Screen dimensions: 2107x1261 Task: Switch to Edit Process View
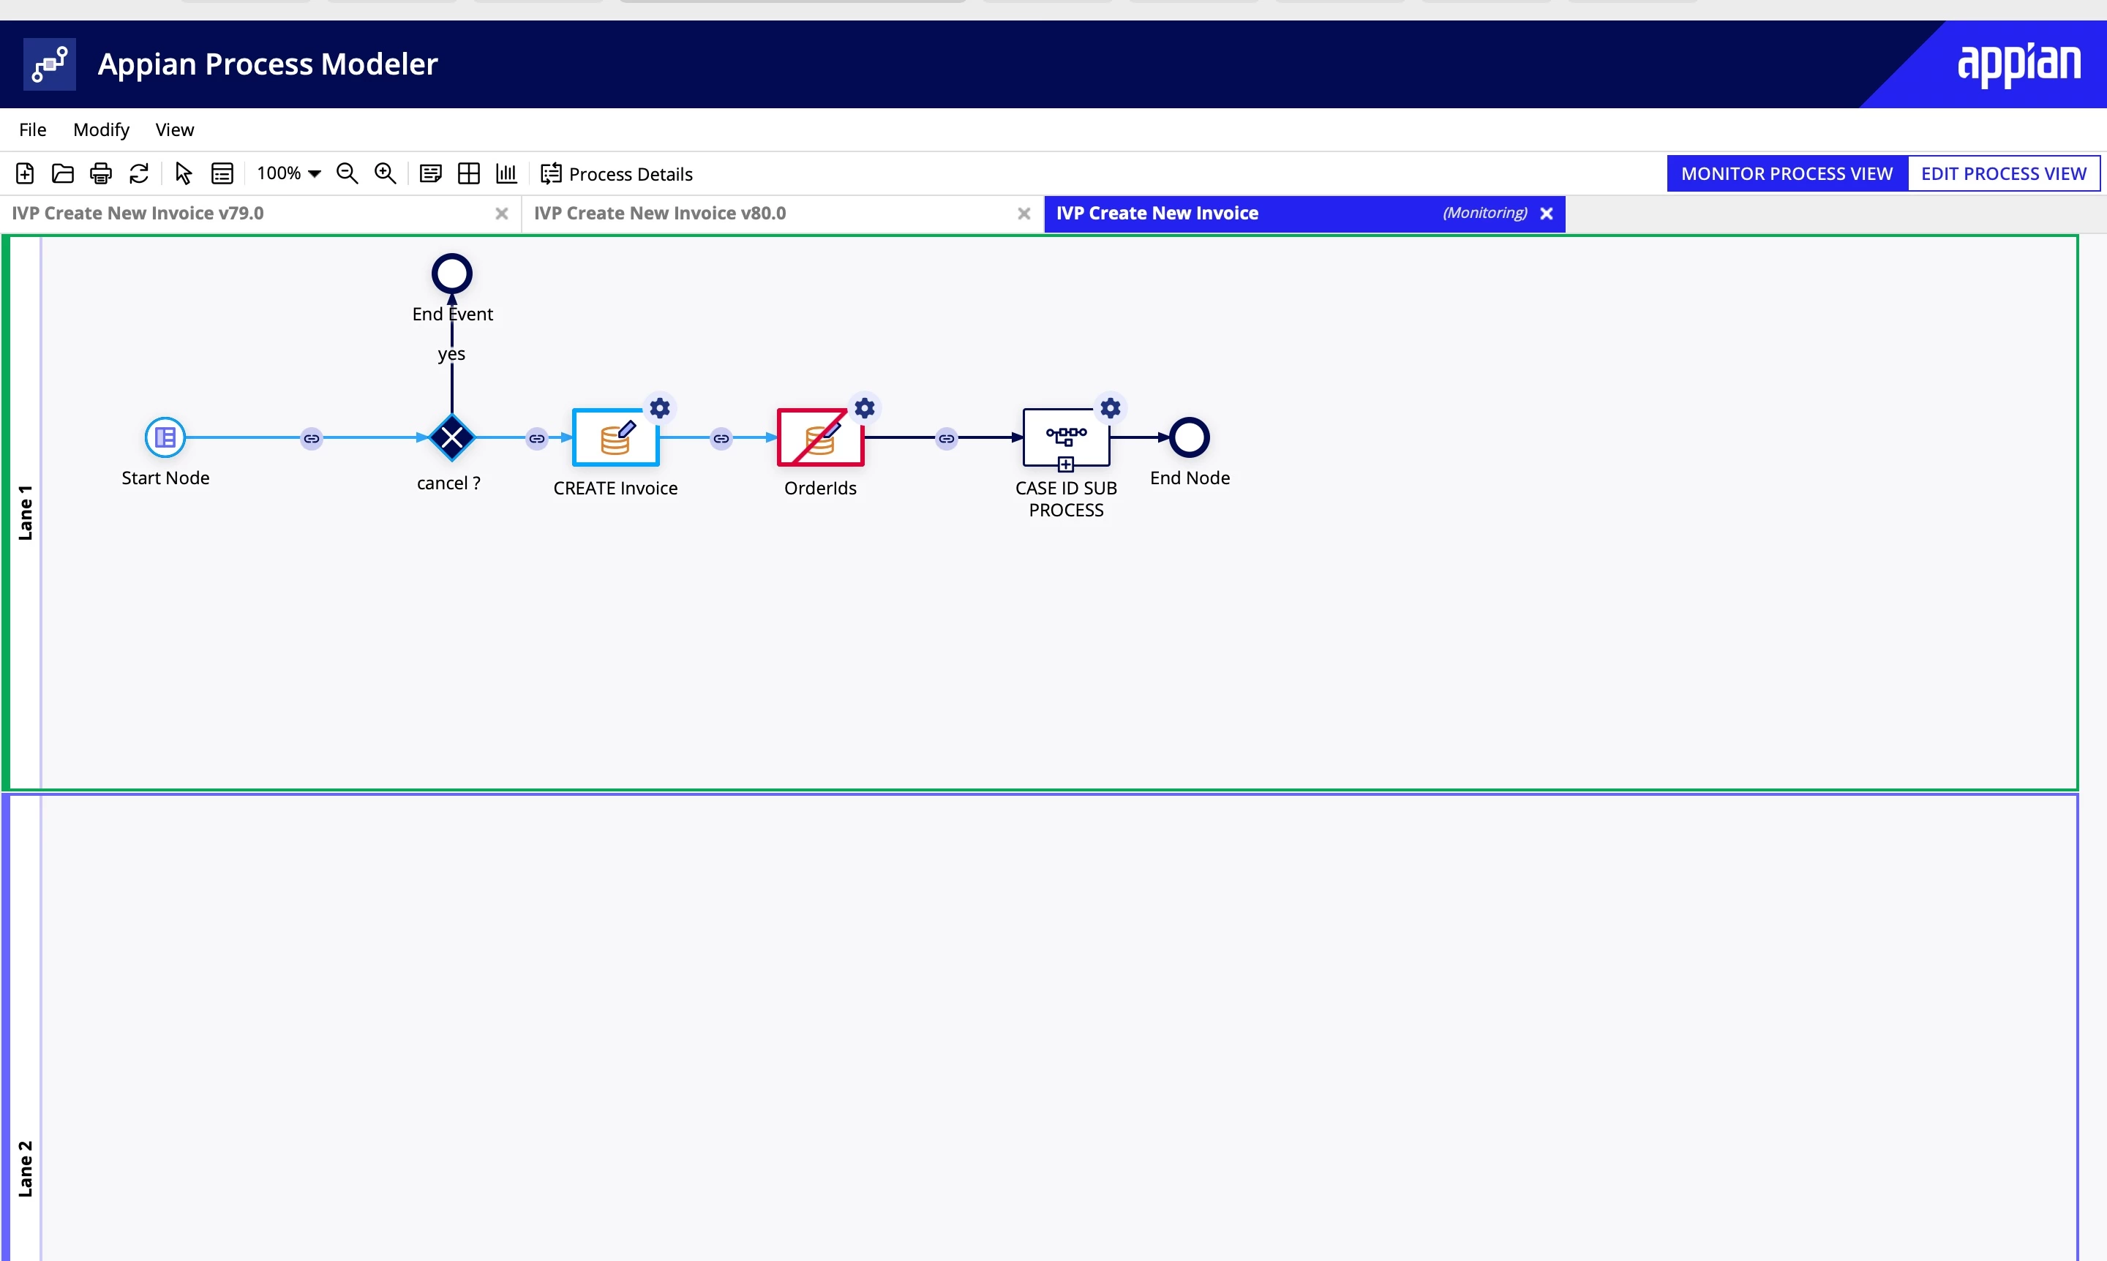2003,173
